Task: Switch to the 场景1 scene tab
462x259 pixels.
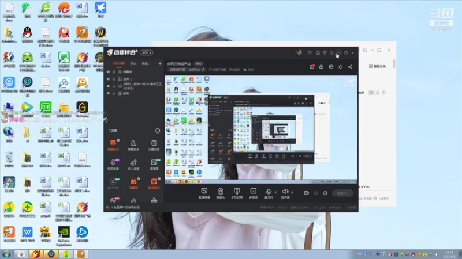Action: click(x=146, y=63)
